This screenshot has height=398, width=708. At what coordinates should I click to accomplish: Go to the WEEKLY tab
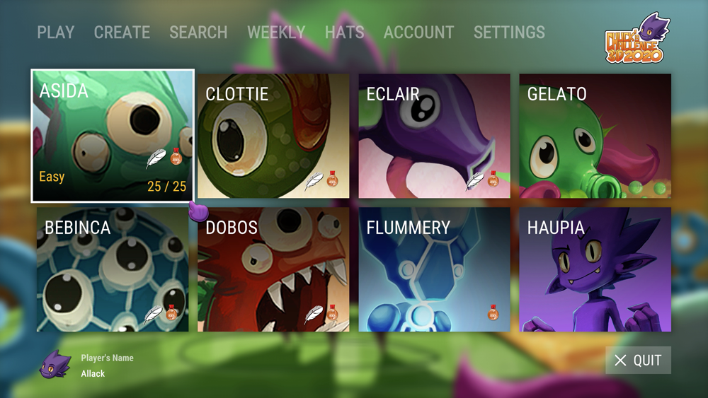(276, 33)
